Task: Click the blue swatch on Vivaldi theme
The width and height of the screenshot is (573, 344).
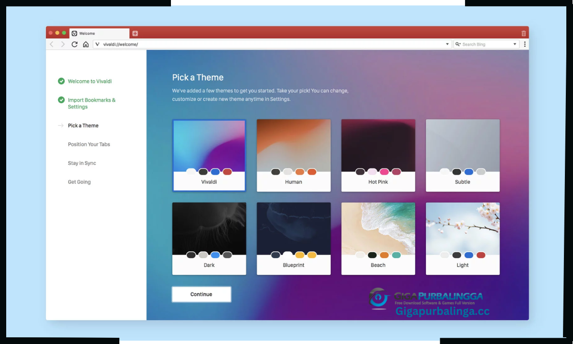Action: point(215,172)
